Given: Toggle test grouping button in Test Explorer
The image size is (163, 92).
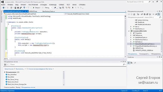Looking at the screenshot, I should tap(5, 65).
